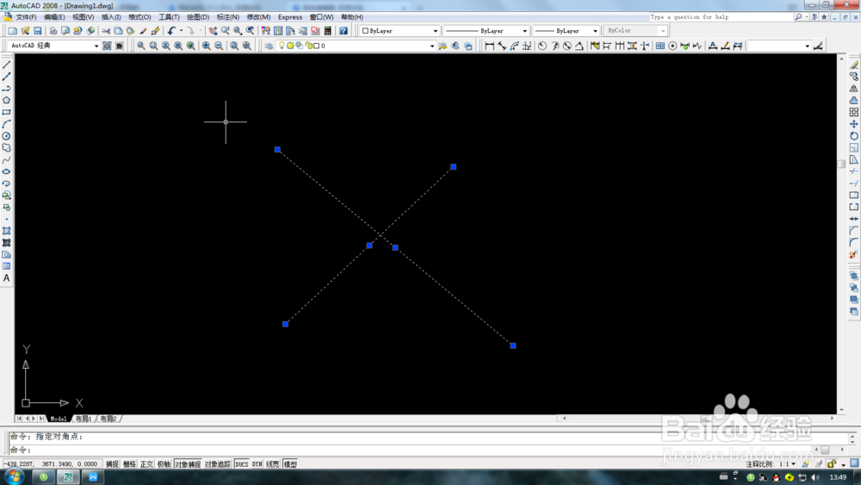
Task: Select the Rectangle draw tool
Action: point(7,112)
